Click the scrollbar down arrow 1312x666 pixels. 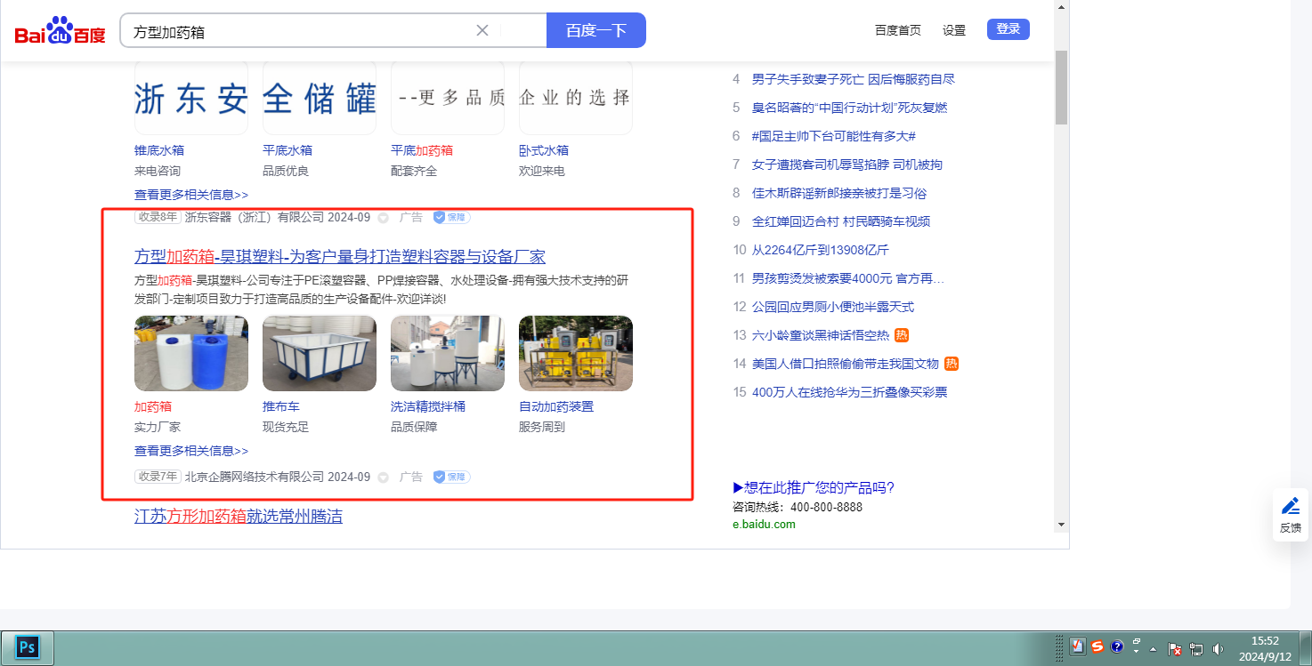click(x=1062, y=525)
